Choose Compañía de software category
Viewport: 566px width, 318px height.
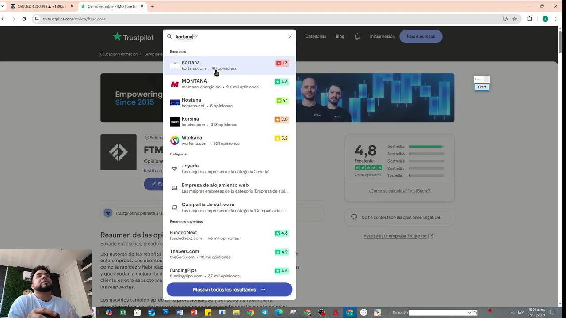click(x=229, y=208)
